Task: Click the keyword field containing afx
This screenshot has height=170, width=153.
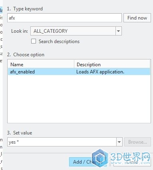Action: [x=64, y=18]
